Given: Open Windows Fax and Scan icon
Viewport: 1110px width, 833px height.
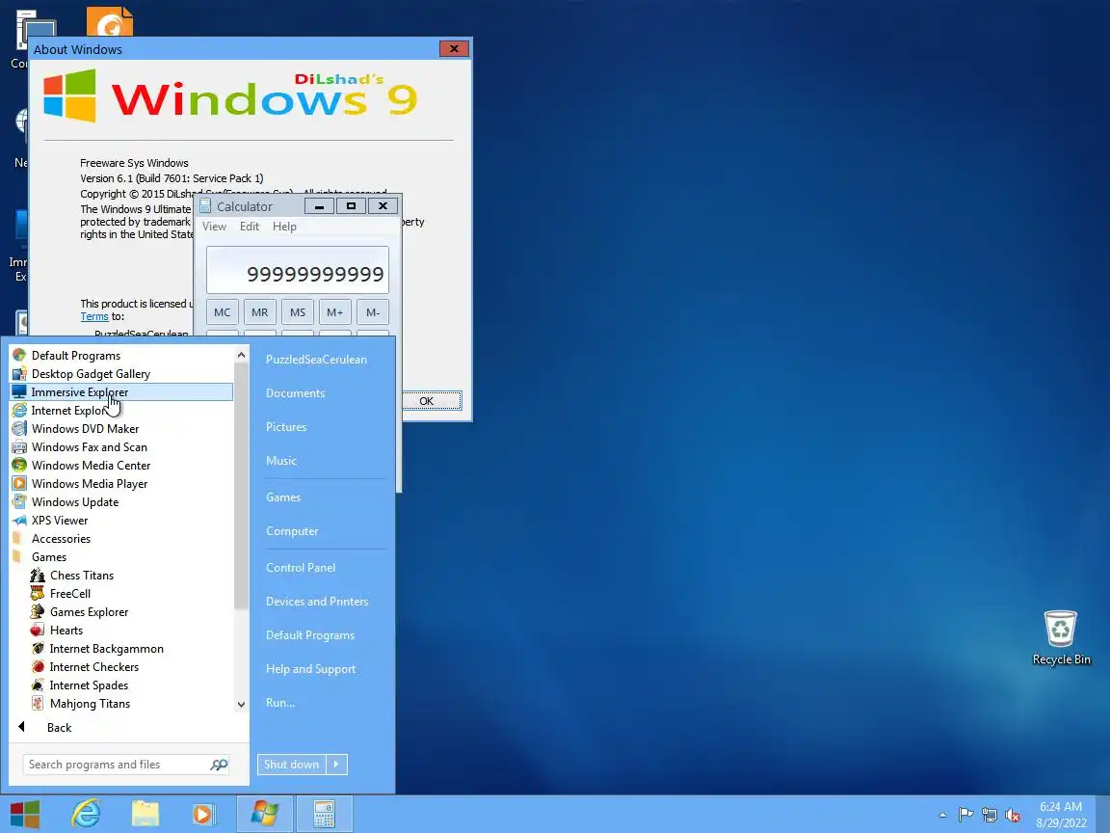Looking at the screenshot, I should click(x=20, y=447).
